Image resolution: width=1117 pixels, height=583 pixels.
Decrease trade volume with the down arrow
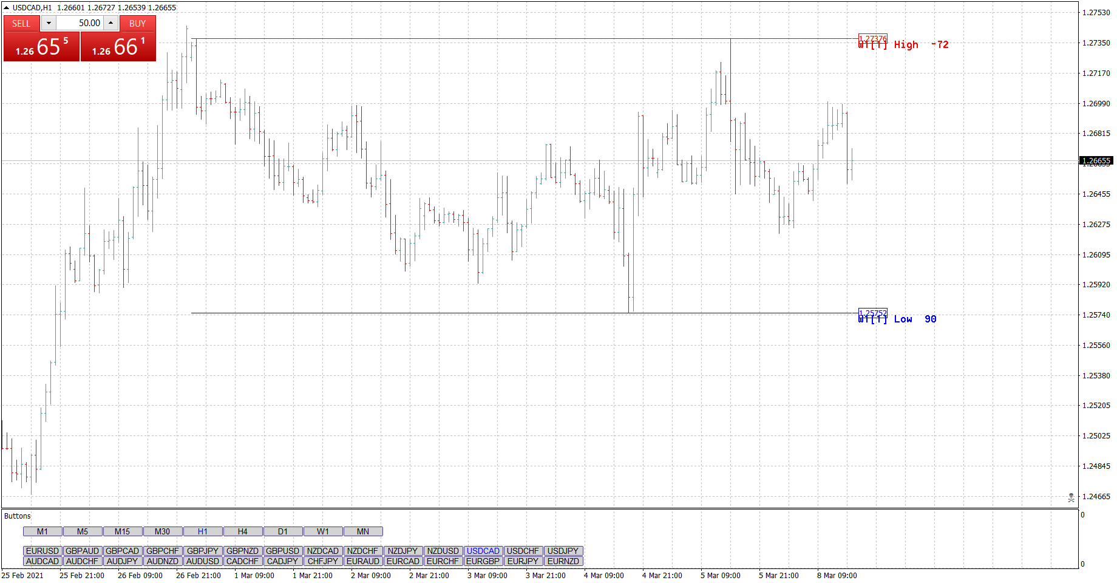click(x=49, y=23)
